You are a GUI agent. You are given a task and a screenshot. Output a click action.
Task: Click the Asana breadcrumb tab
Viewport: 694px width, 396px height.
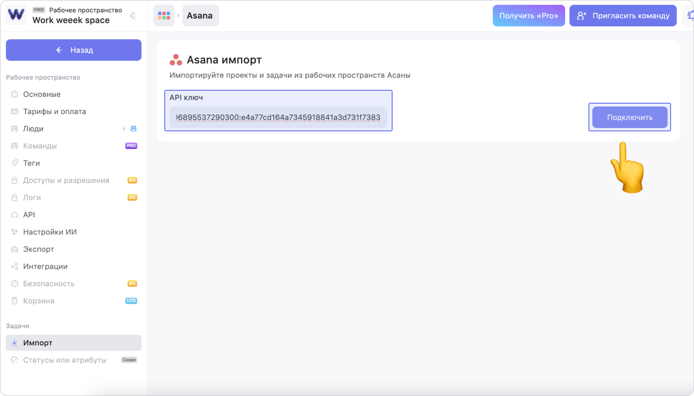200,16
